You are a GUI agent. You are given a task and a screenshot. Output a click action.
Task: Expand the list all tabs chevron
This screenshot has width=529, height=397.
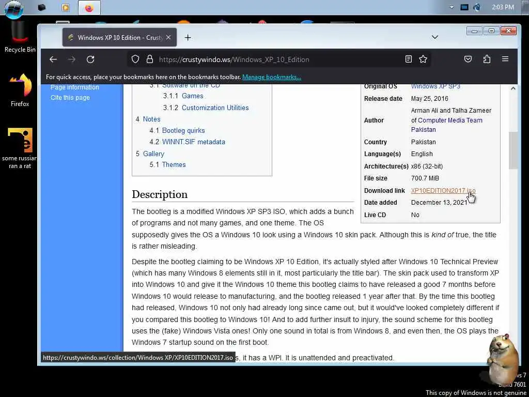[435, 37]
